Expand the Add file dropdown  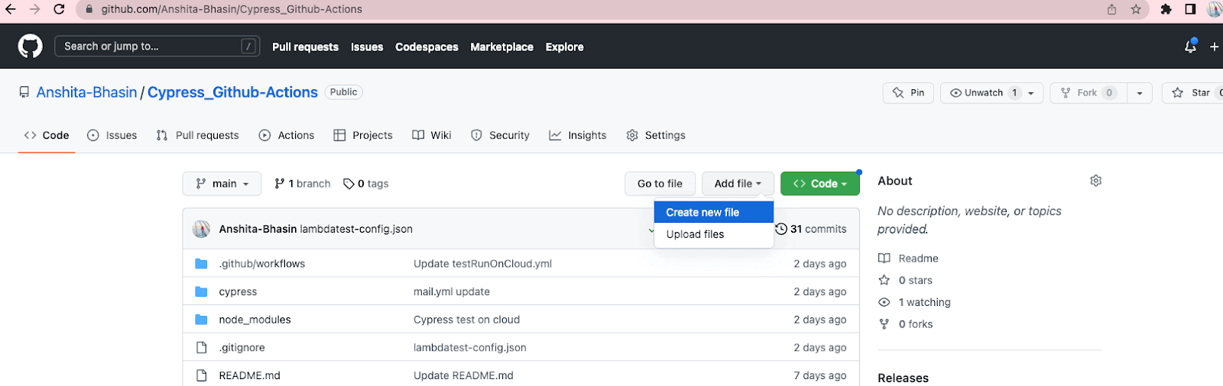click(x=738, y=184)
